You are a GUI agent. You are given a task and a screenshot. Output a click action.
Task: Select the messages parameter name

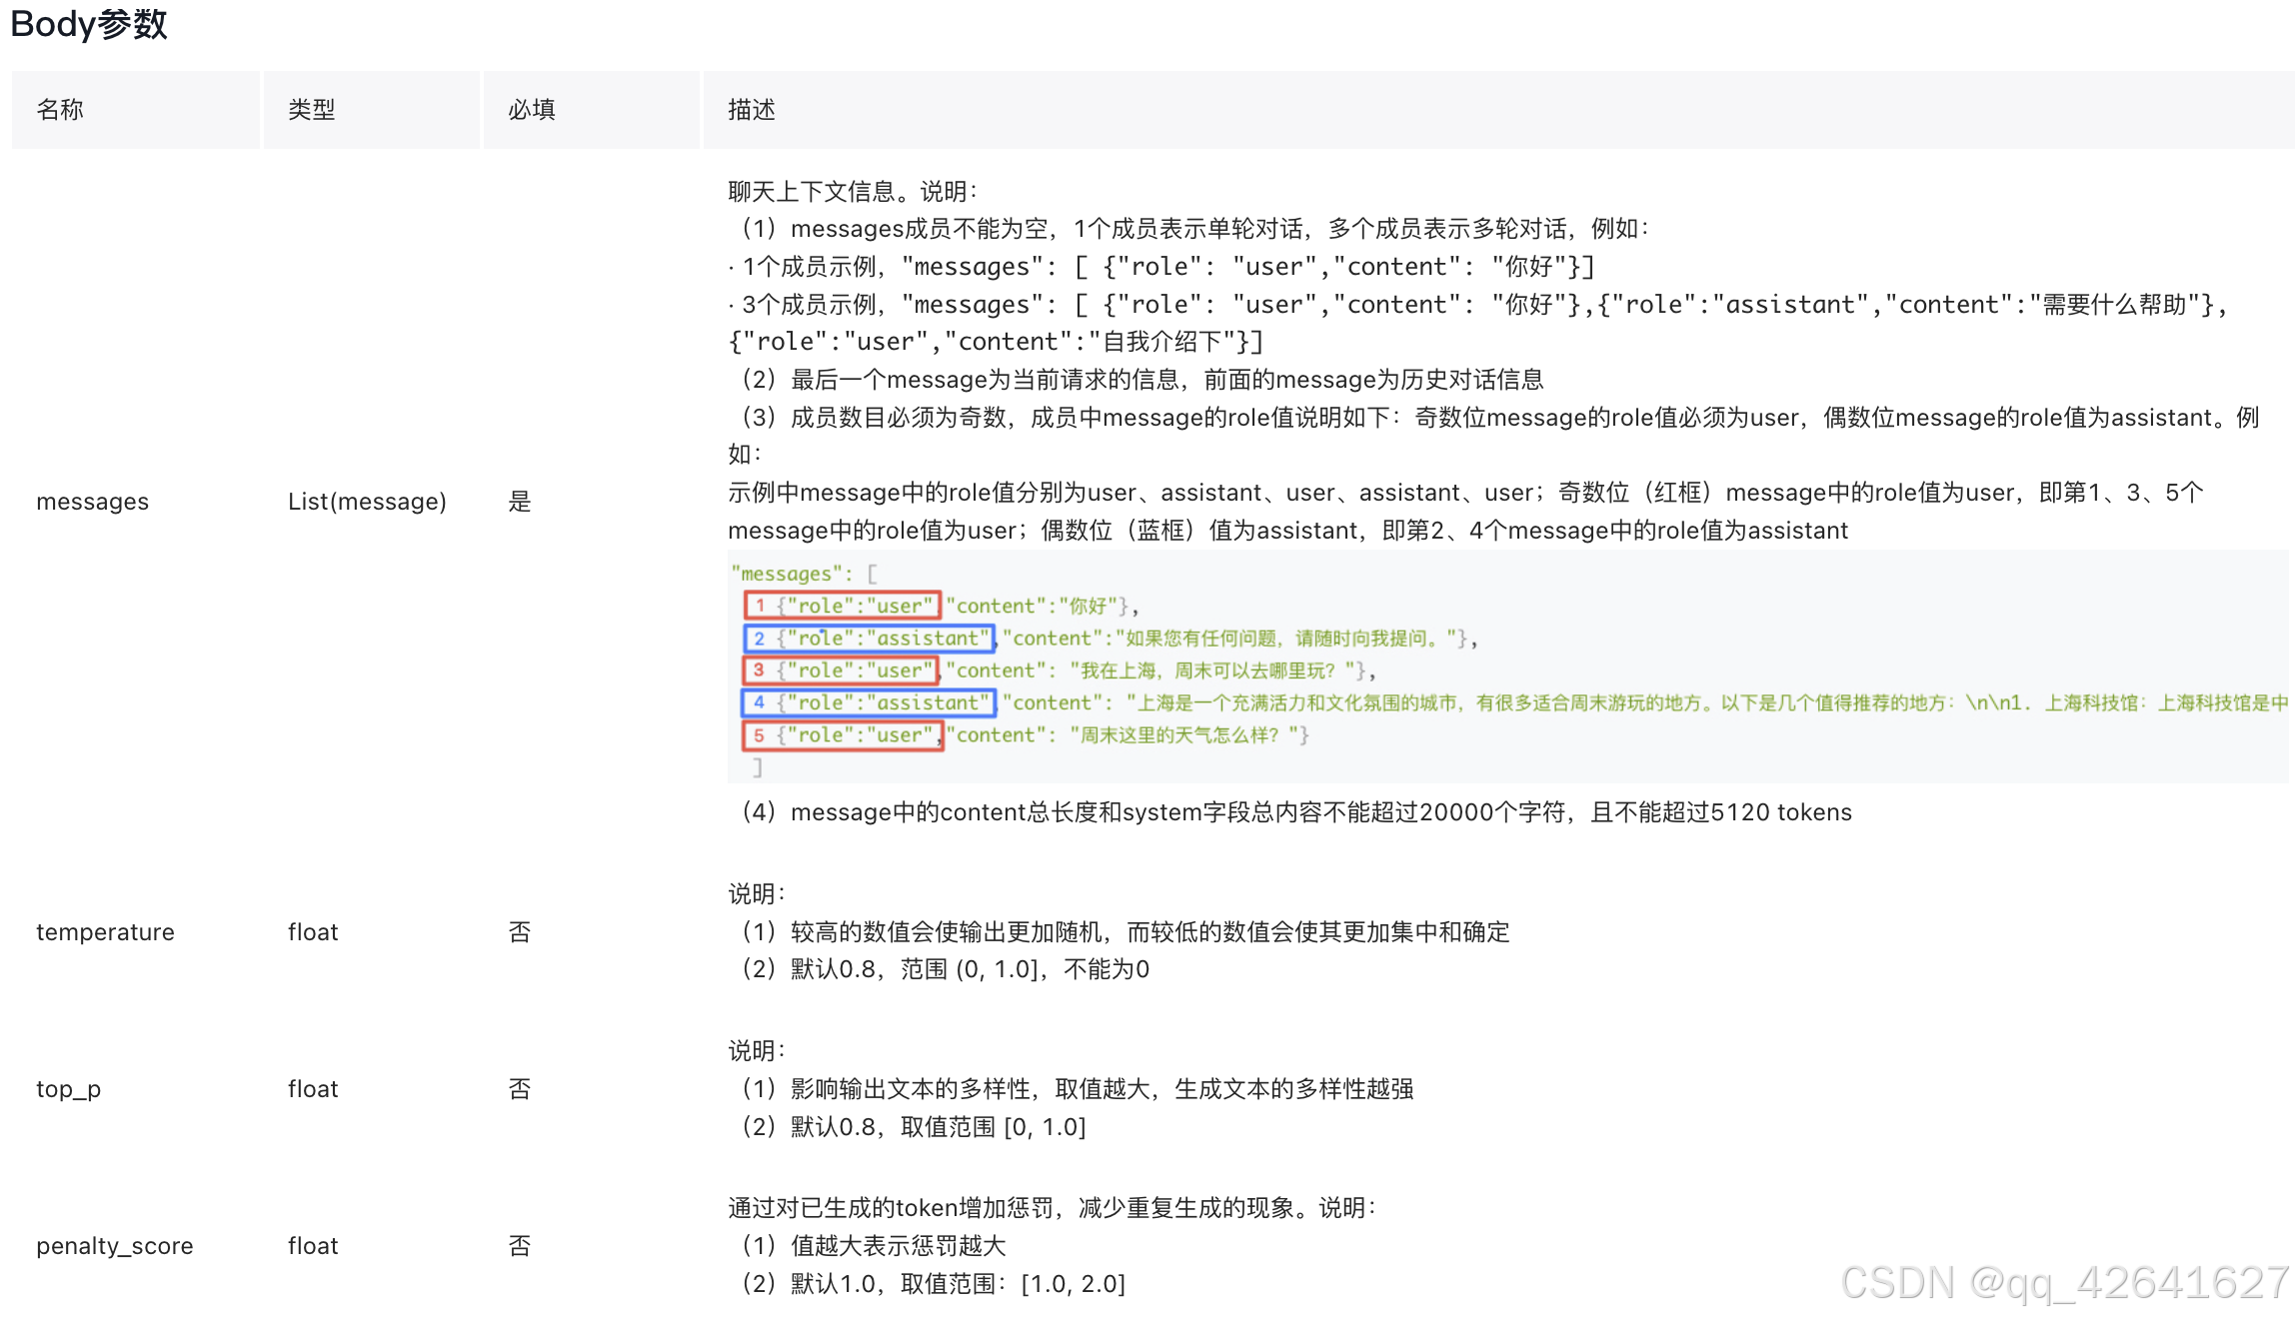point(92,502)
